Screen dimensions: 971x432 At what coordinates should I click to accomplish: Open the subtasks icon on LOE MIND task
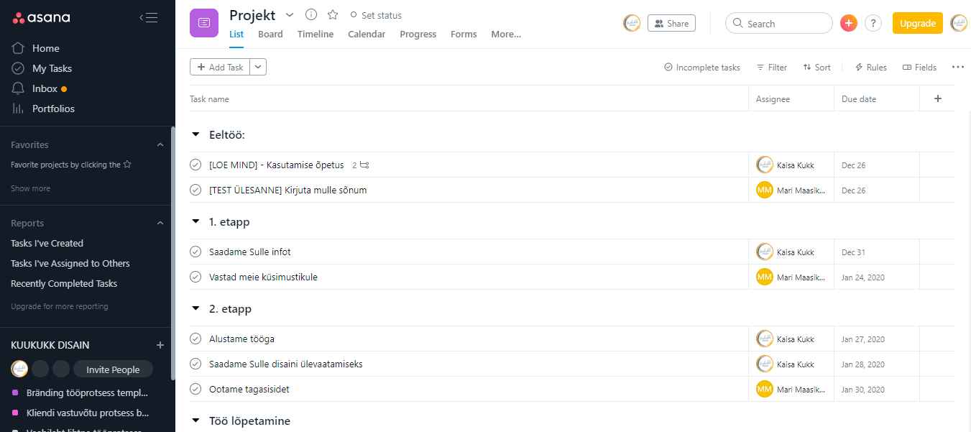click(364, 165)
